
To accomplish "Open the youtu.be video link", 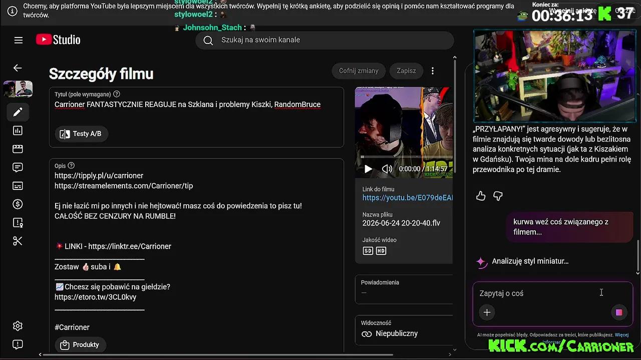I will [407, 198].
